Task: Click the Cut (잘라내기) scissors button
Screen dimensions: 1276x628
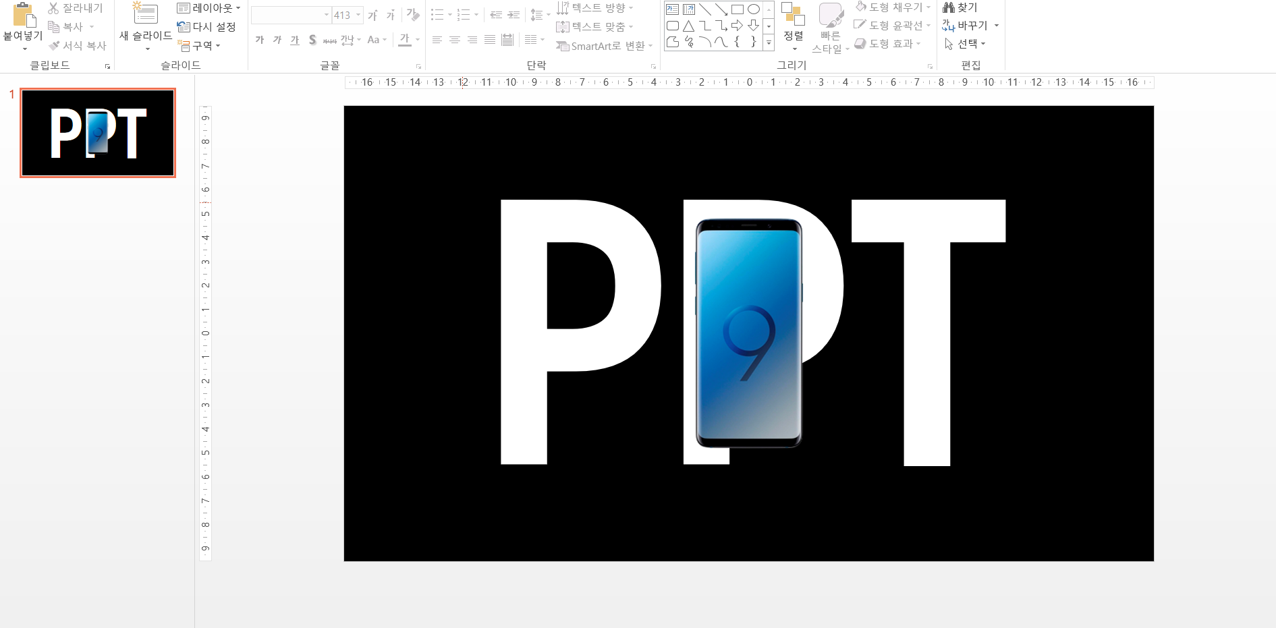Action: click(75, 8)
